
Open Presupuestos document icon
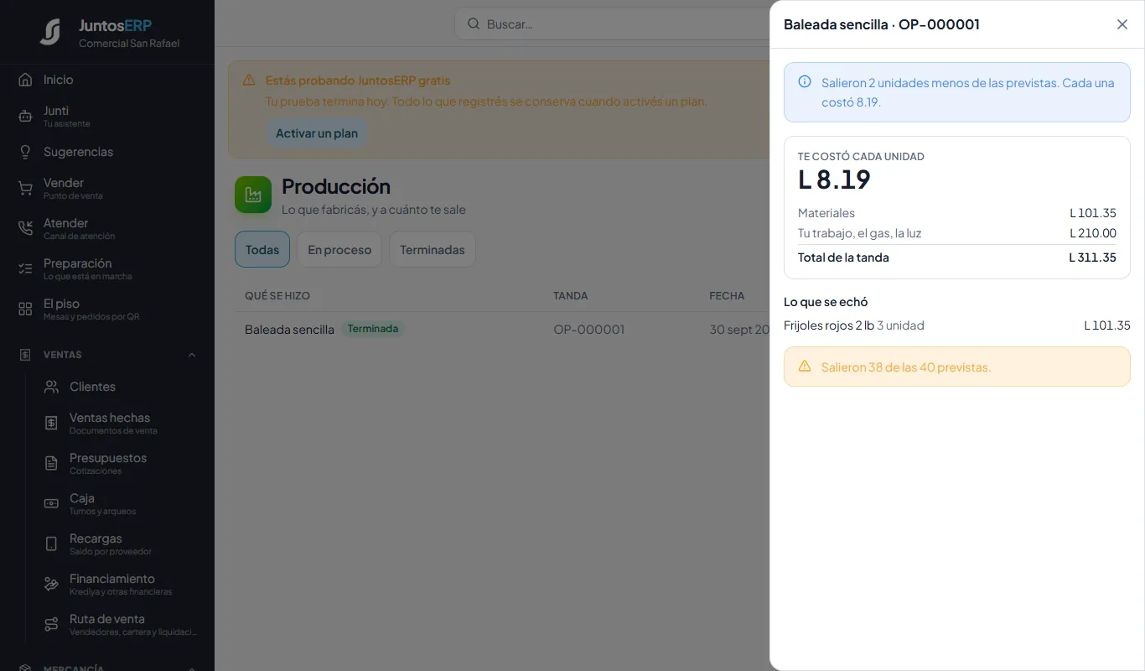(x=51, y=464)
